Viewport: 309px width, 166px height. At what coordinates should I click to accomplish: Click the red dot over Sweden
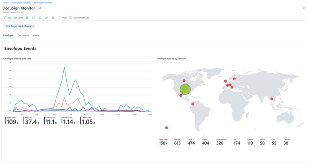234,79
